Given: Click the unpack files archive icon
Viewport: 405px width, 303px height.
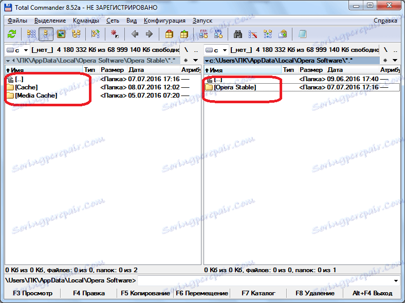Looking at the screenshot, I should click(184, 34).
